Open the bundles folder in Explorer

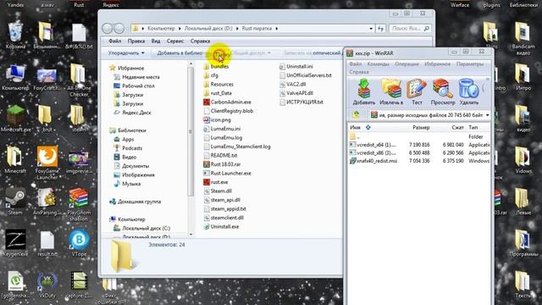(216, 66)
